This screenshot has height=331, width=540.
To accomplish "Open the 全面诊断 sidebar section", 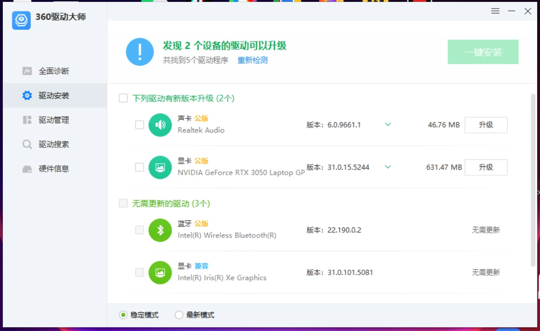I will coord(55,71).
